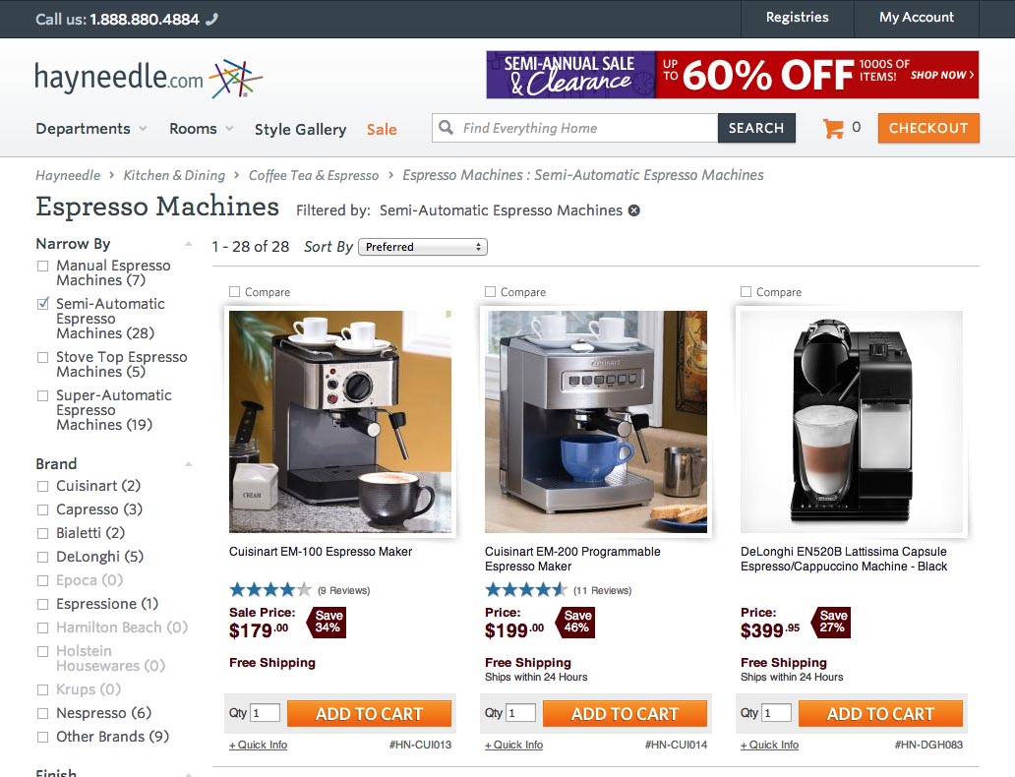Remove the Semi-Automatic filter with the x icon
Image resolution: width=1015 pixels, height=777 pixels.
coord(634,210)
